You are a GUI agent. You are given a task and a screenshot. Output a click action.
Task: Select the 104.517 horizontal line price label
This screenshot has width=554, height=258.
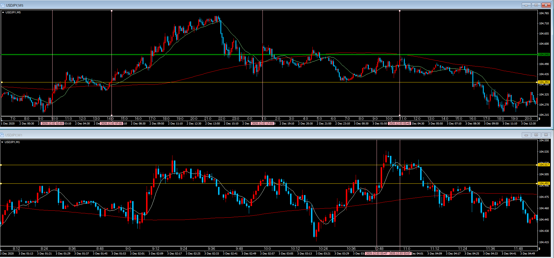(544, 165)
